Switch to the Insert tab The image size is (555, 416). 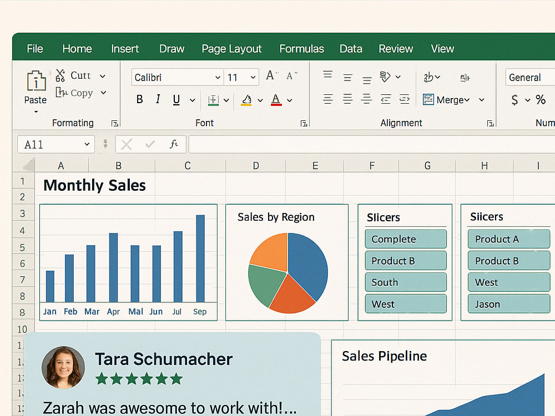tap(125, 49)
